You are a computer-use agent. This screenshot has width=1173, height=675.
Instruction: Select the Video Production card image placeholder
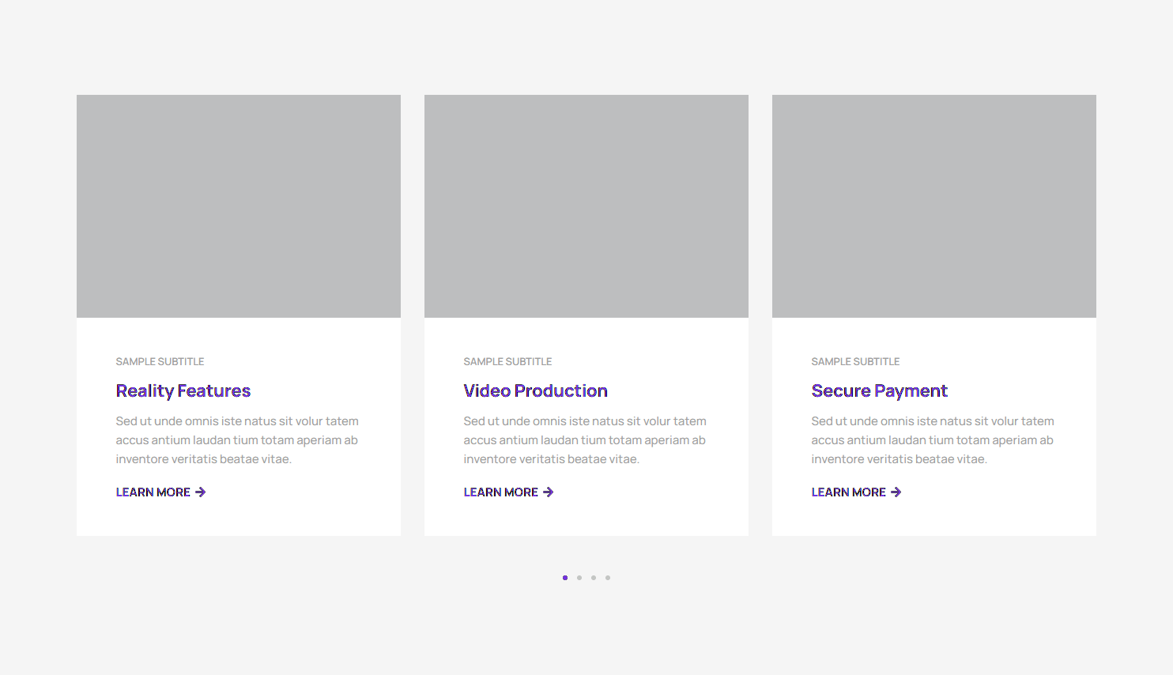pos(586,206)
